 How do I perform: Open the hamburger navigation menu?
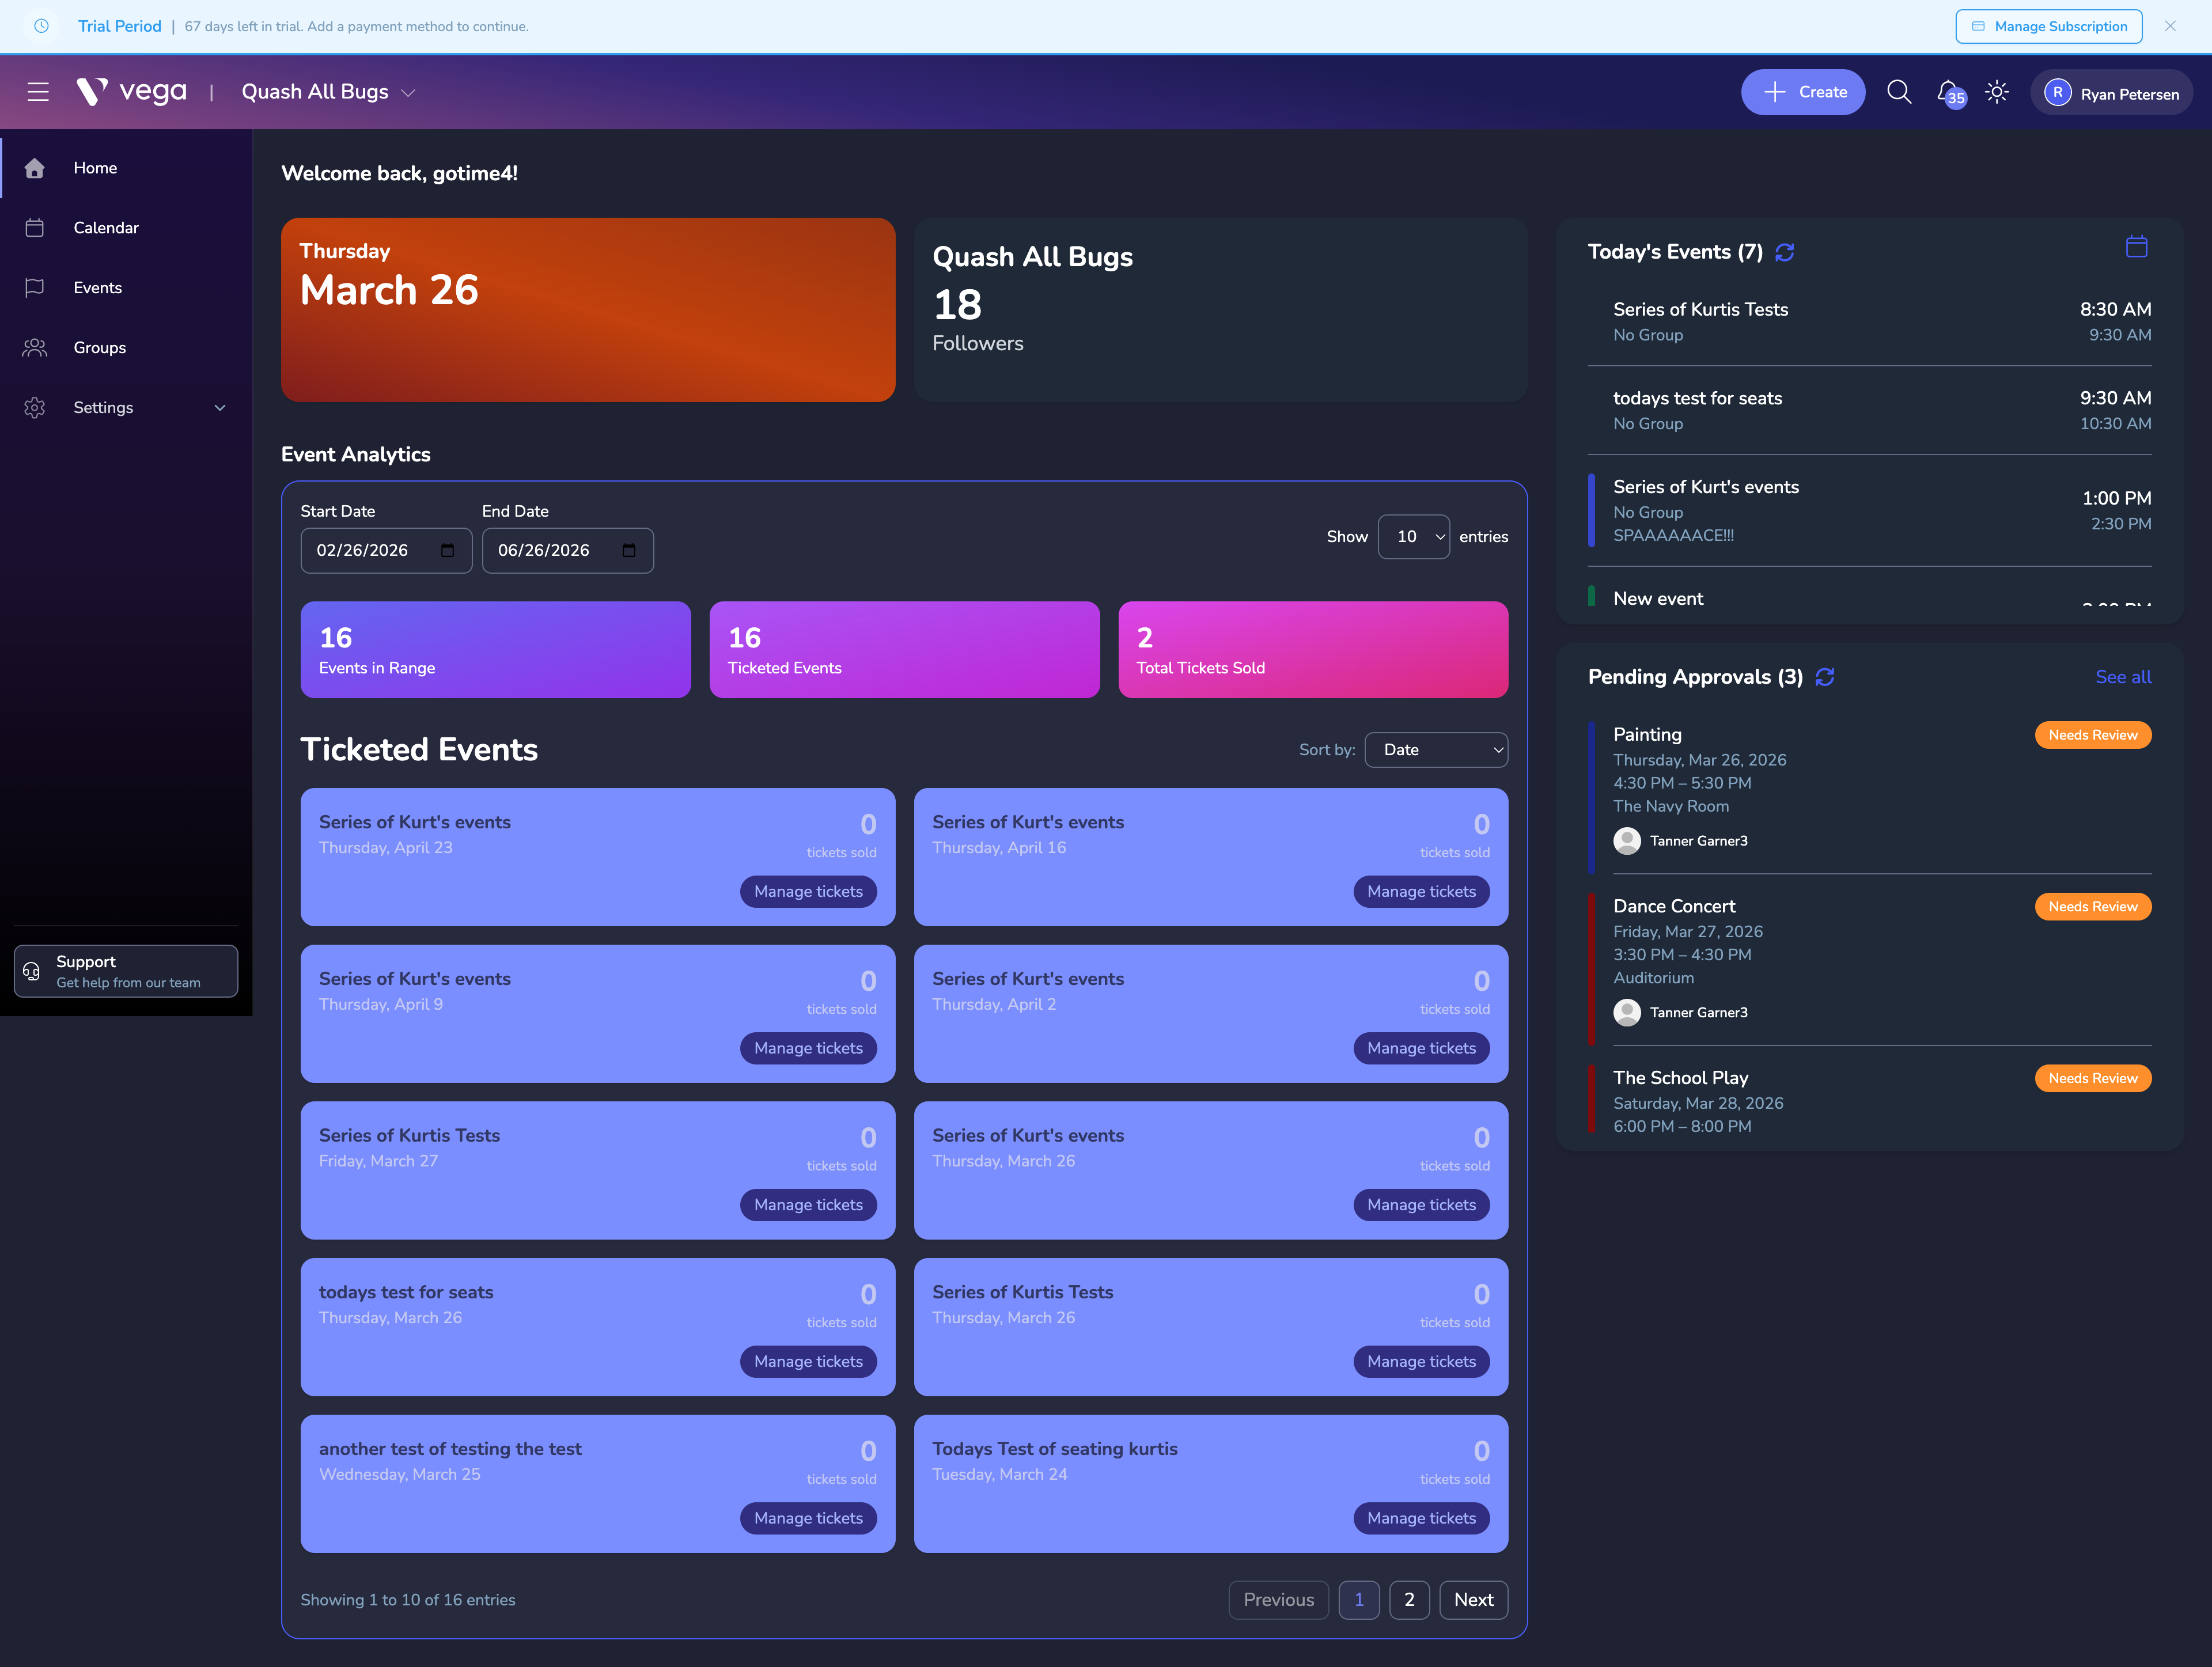(39, 91)
